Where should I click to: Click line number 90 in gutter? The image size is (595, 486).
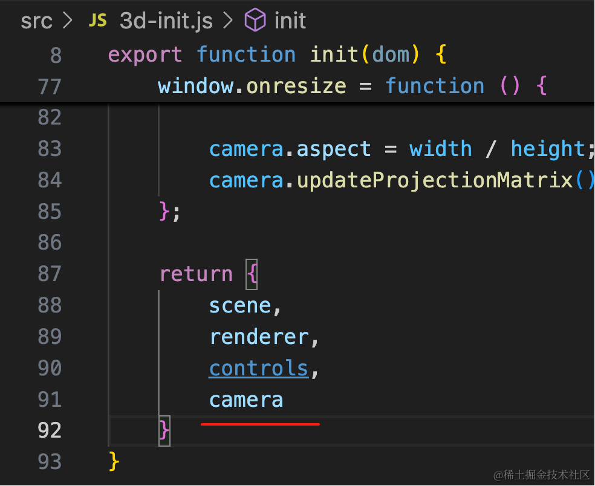click(x=50, y=368)
